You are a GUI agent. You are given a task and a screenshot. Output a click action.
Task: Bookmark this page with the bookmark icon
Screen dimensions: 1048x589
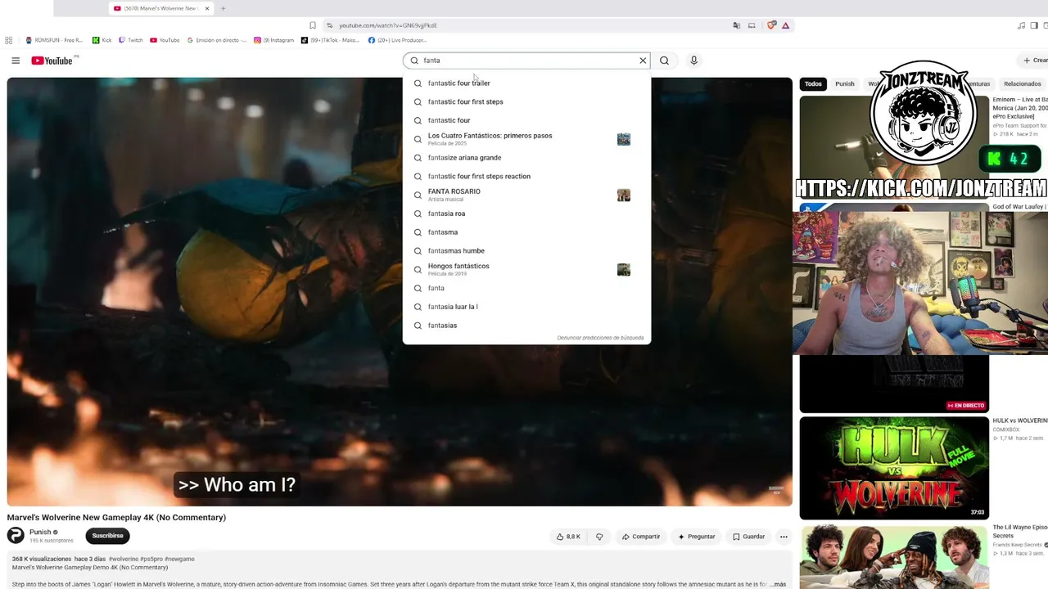pos(313,25)
